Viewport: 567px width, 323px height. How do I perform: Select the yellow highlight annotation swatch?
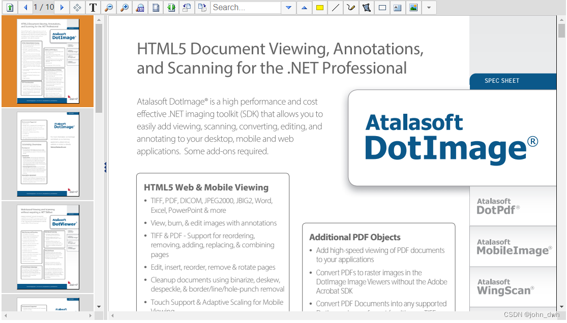[x=319, y=7]
